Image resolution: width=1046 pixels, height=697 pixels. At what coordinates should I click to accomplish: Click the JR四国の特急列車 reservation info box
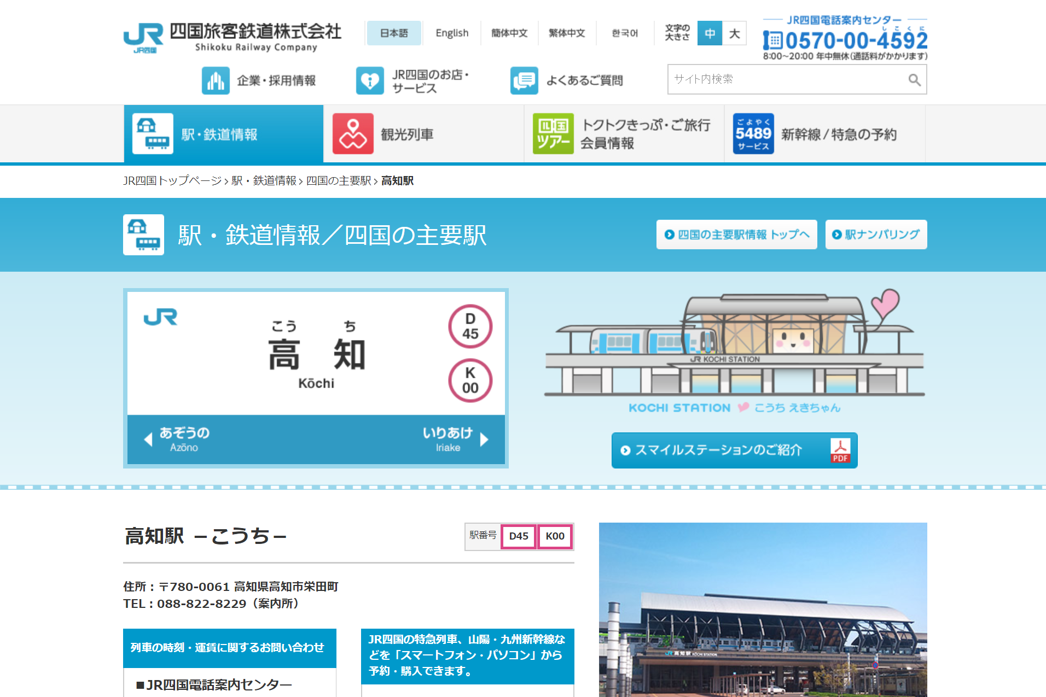[468, 655]
